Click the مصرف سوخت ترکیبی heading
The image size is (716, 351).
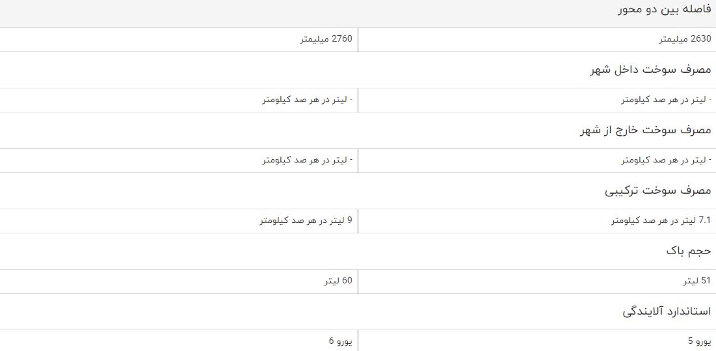tap(658, 190)
